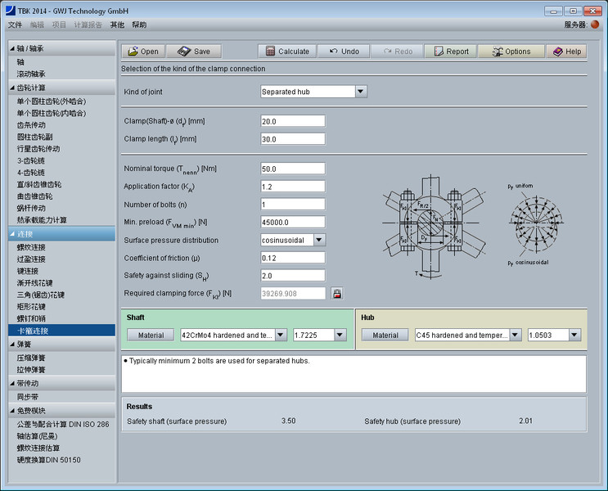The height and width of the screenshot is (491, 608).
Task: Open the Shaft material name dropdown
Action: click(x=281, y=335)
